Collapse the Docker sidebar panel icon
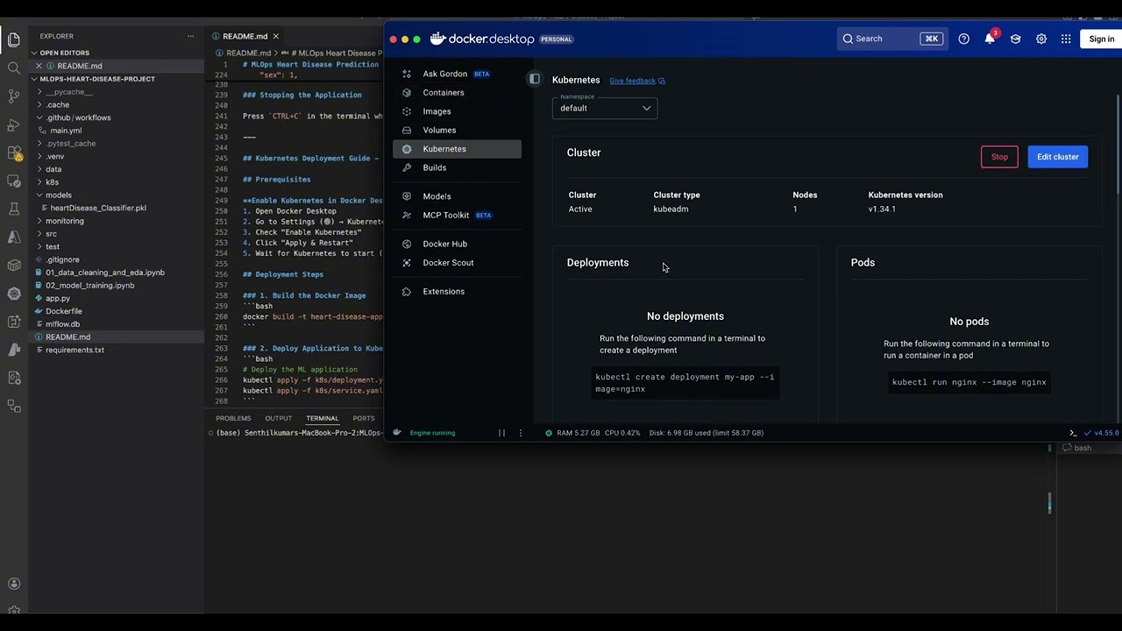1122x631 pixels. point(535,79)
